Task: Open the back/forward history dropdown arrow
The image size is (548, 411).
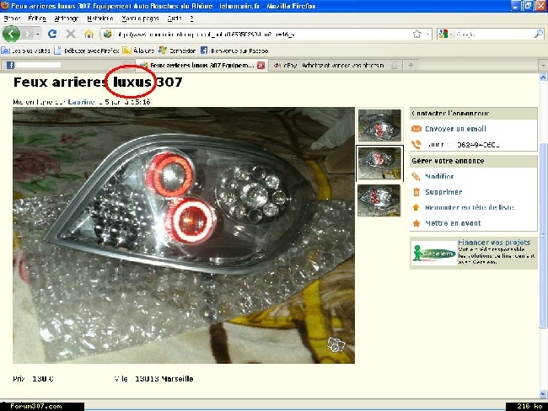Action: (38, 34)
